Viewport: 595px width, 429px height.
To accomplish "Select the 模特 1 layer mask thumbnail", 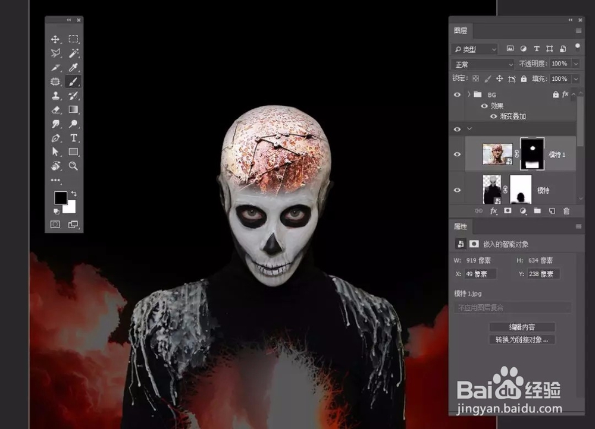I will point(532,153).
